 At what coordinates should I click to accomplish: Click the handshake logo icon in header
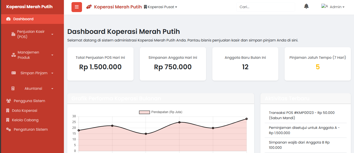[x=89, y=7]
